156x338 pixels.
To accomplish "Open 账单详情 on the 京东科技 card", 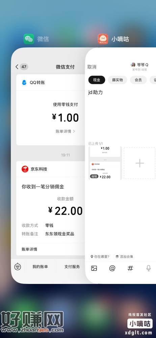I will pyautogui.click(x=29, y=249).
